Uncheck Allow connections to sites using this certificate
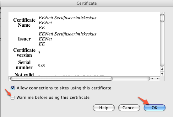 (13, 88)
